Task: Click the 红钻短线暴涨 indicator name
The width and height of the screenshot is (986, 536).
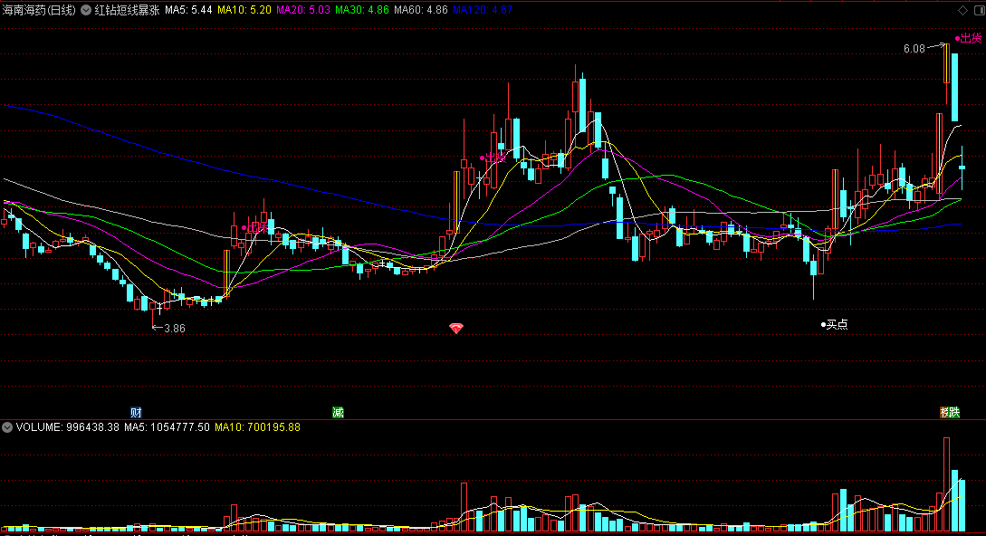Action: pyautogui.click(x=127, y=10)
